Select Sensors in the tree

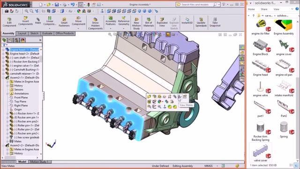19,90
